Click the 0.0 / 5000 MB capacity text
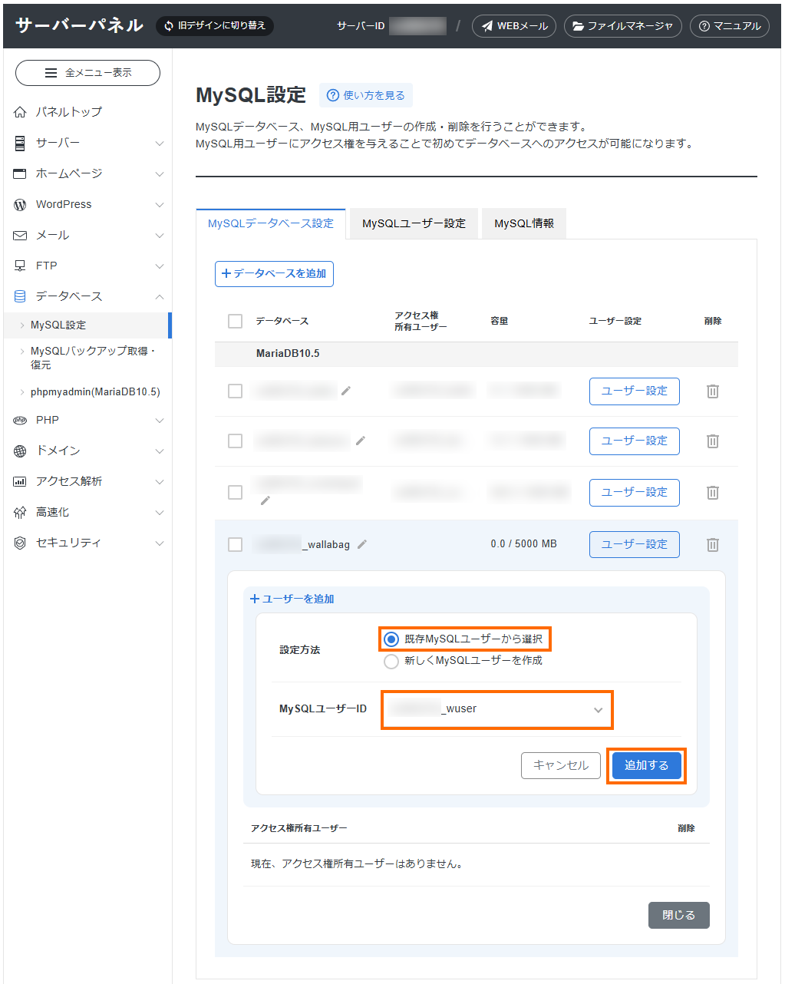Image resolution: width=785 pixels, height=984 pixels. pos(524,544)
